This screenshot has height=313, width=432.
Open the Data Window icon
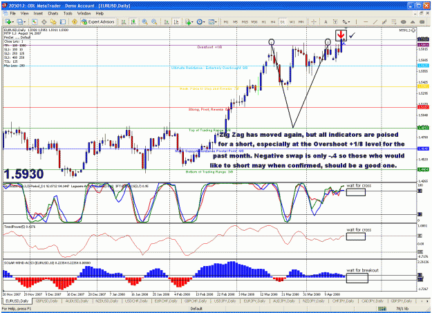pyautogui.click(x=44, y=22)
